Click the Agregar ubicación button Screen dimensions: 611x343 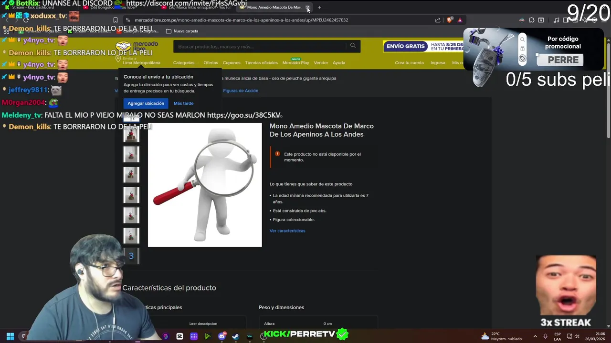click(146, 103)
